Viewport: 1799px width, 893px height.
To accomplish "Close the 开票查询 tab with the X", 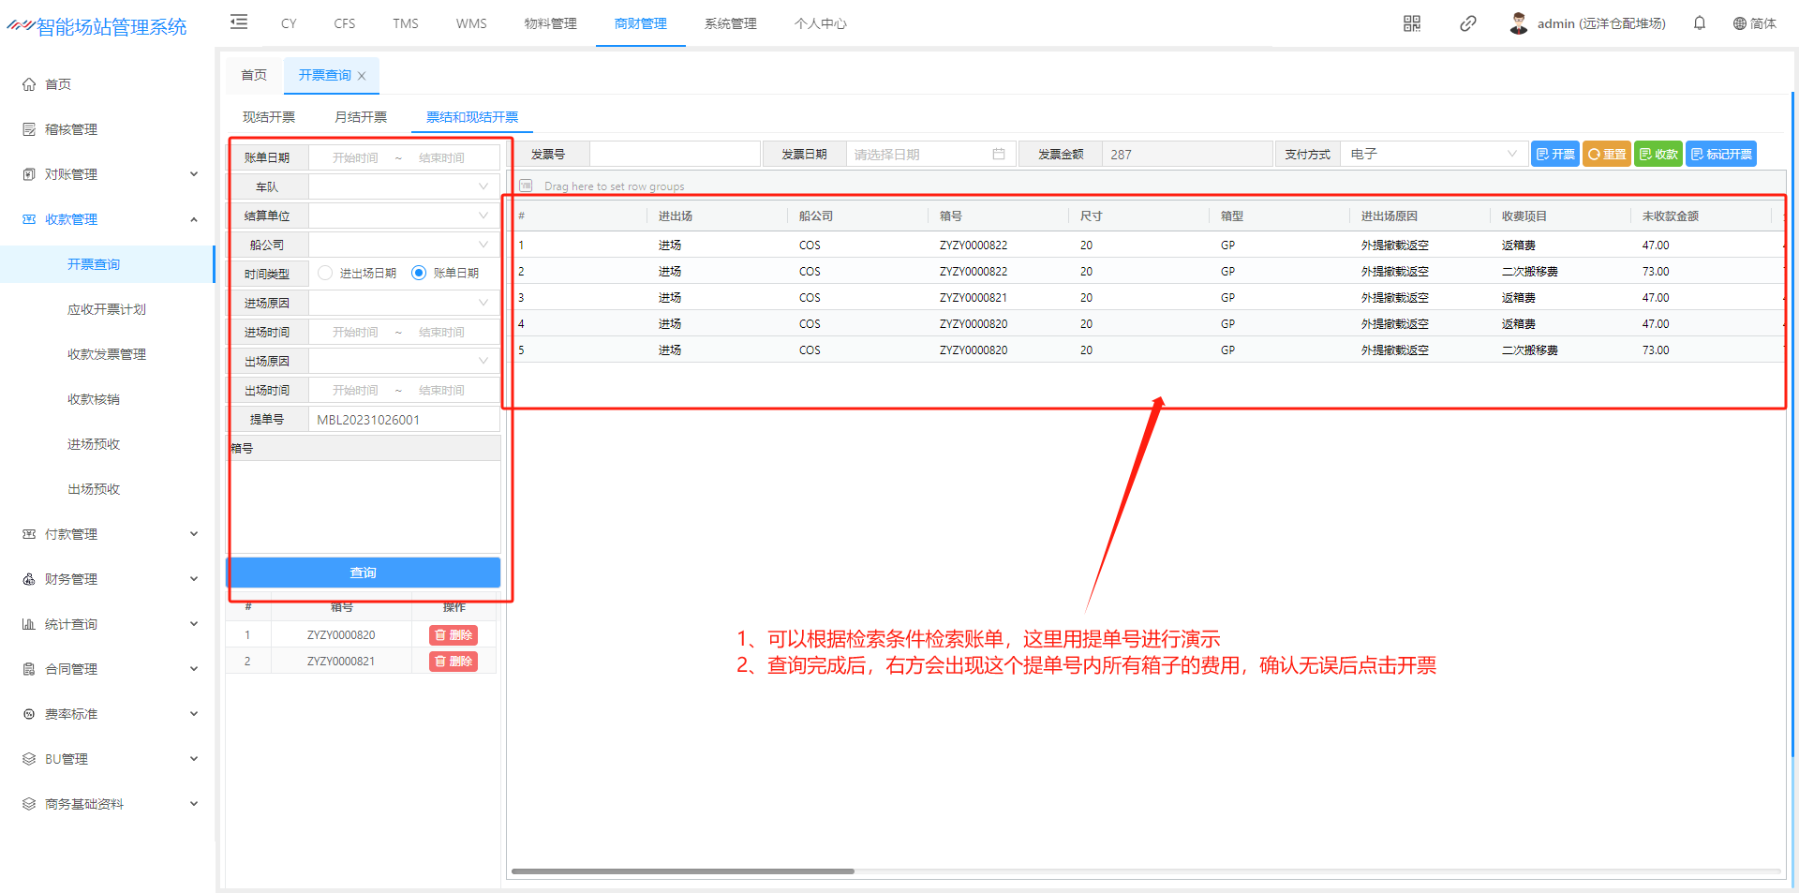I will [x=362, y=76].
